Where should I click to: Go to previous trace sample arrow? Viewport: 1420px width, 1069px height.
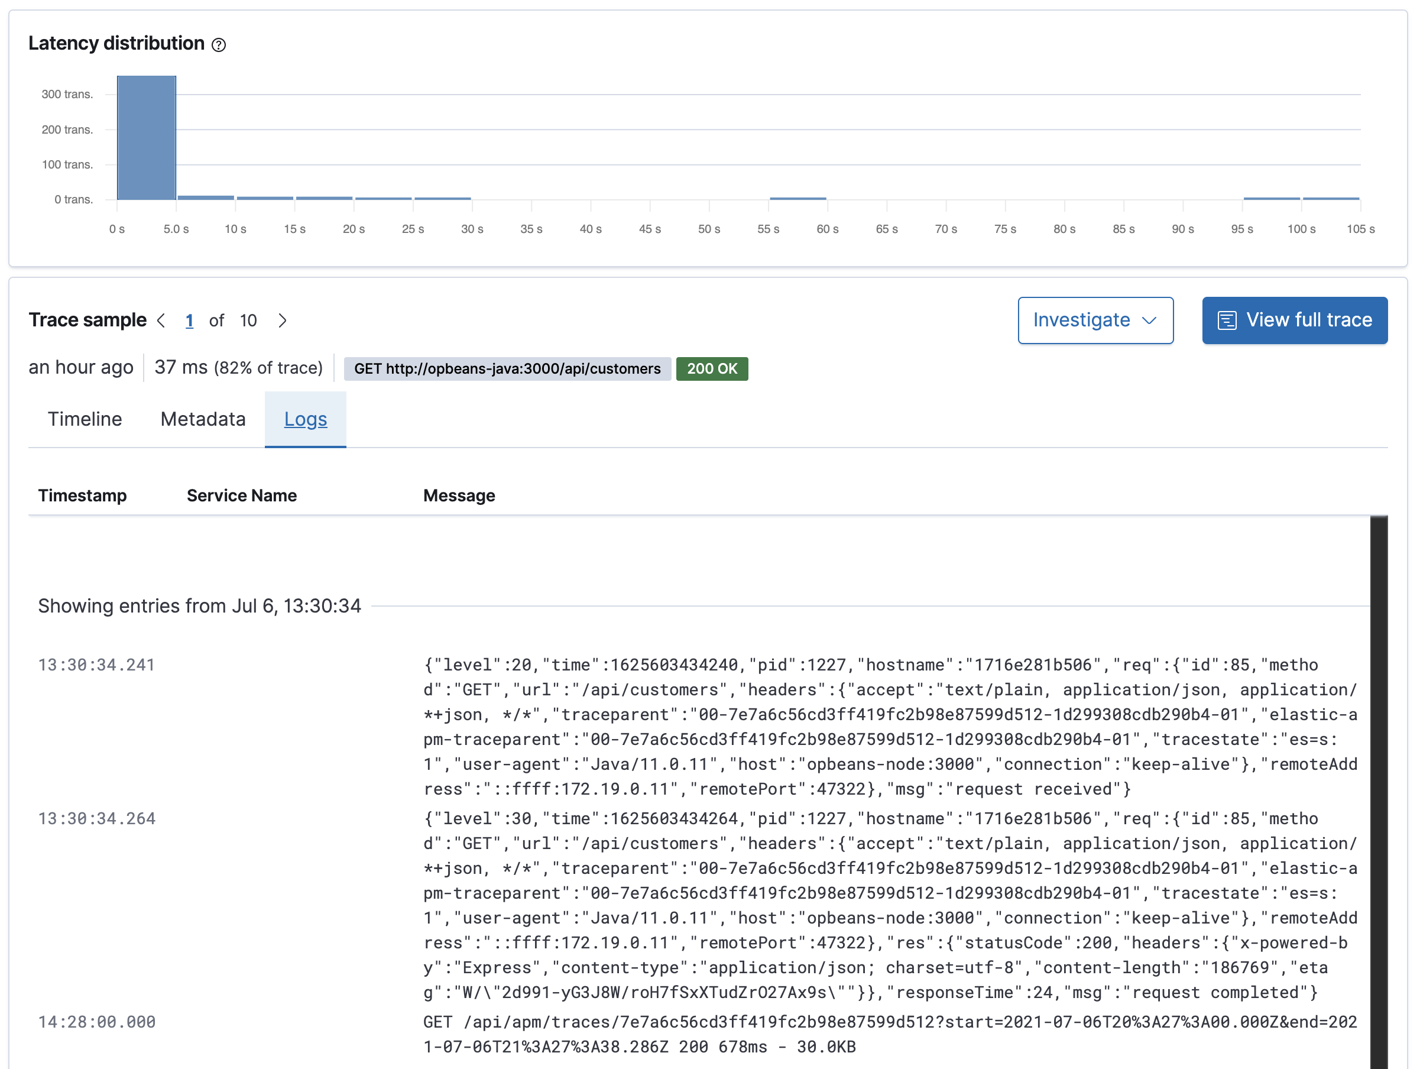161,320
